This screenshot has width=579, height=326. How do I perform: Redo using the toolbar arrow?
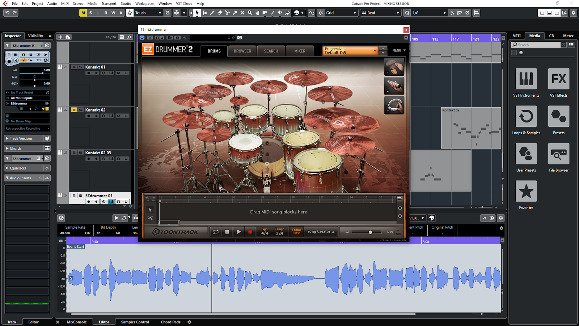tap(15, 13)
